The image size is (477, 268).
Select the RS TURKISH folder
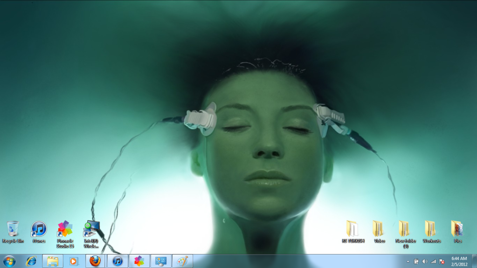pyautogui.click(x=353, y=229)
